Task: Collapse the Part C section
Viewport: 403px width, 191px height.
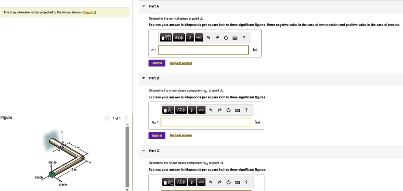Action: 144,151
